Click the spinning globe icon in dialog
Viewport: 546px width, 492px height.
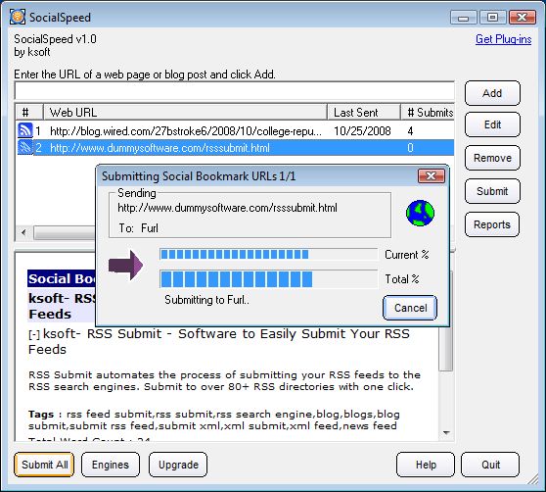(421, 213)
